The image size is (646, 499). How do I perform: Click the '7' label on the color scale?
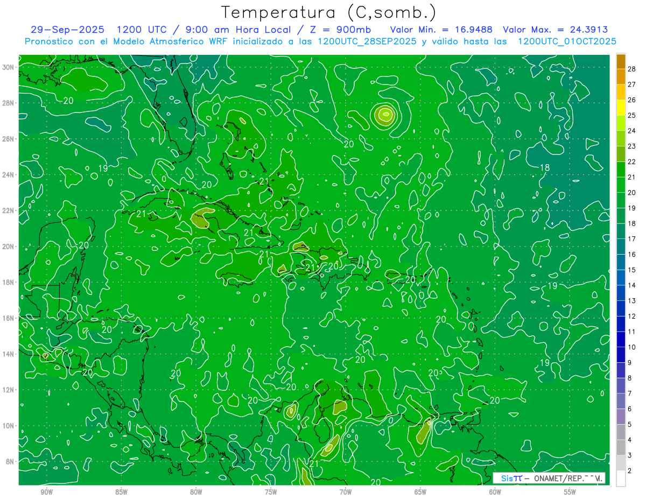click(x=630, y=393)
